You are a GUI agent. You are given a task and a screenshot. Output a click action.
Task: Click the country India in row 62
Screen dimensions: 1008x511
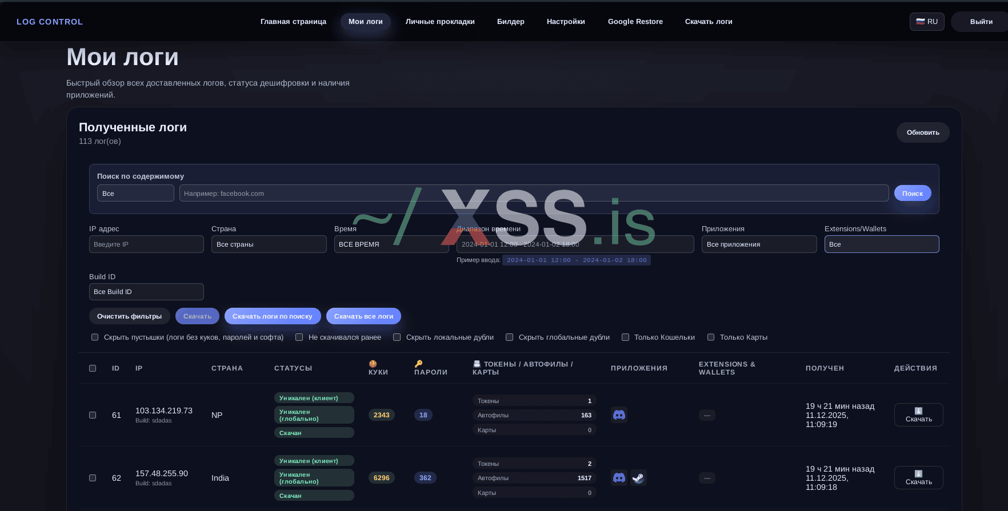click(x=220, y=478)
